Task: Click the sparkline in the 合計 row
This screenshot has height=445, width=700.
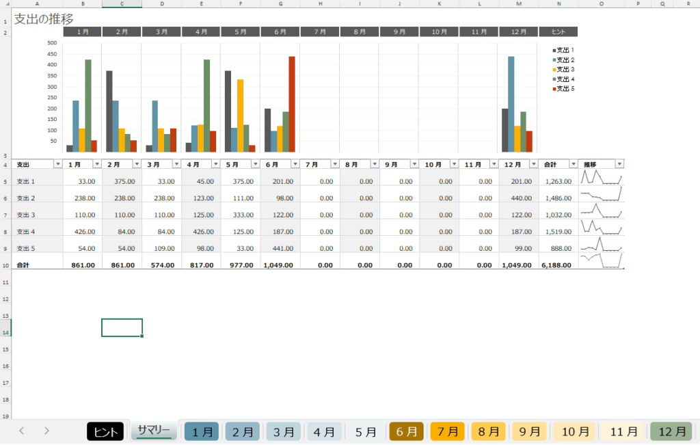Action: click(601, 261)
